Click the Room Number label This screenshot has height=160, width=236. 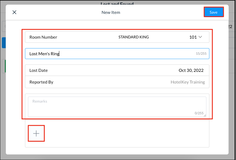point(43,37)
